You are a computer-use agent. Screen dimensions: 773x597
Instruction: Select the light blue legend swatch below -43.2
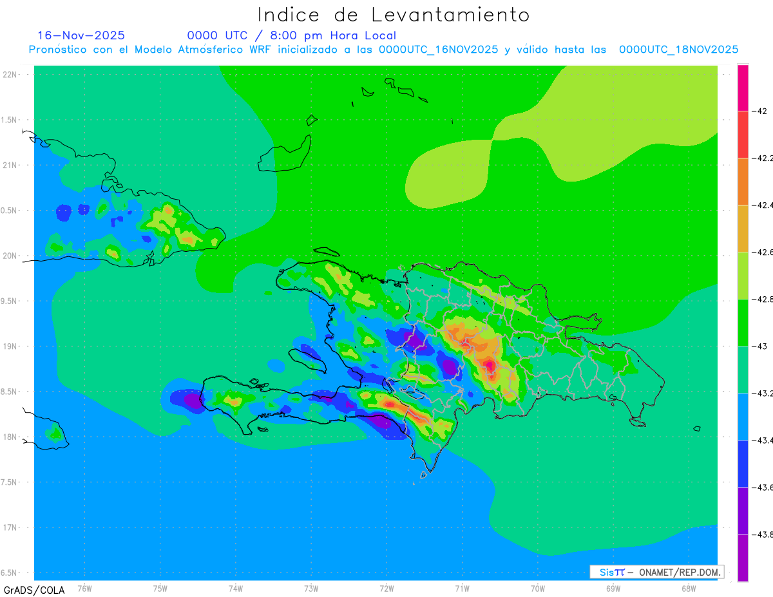tap(743, 417)
